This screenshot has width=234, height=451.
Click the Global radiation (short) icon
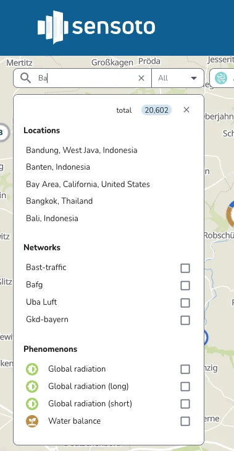point(32,404)
